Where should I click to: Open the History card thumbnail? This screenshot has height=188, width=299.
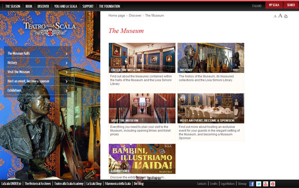click(x=211, y=58)
